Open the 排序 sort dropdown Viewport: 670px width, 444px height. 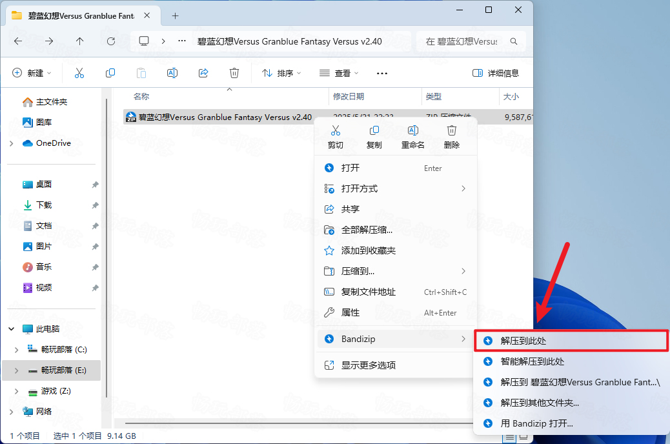281,73
